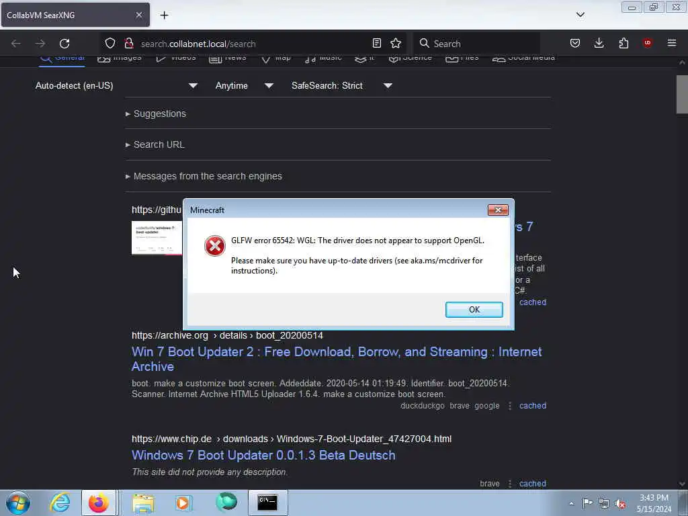Open Win 7 Boot Updater 2 archive result

point(337,359)
